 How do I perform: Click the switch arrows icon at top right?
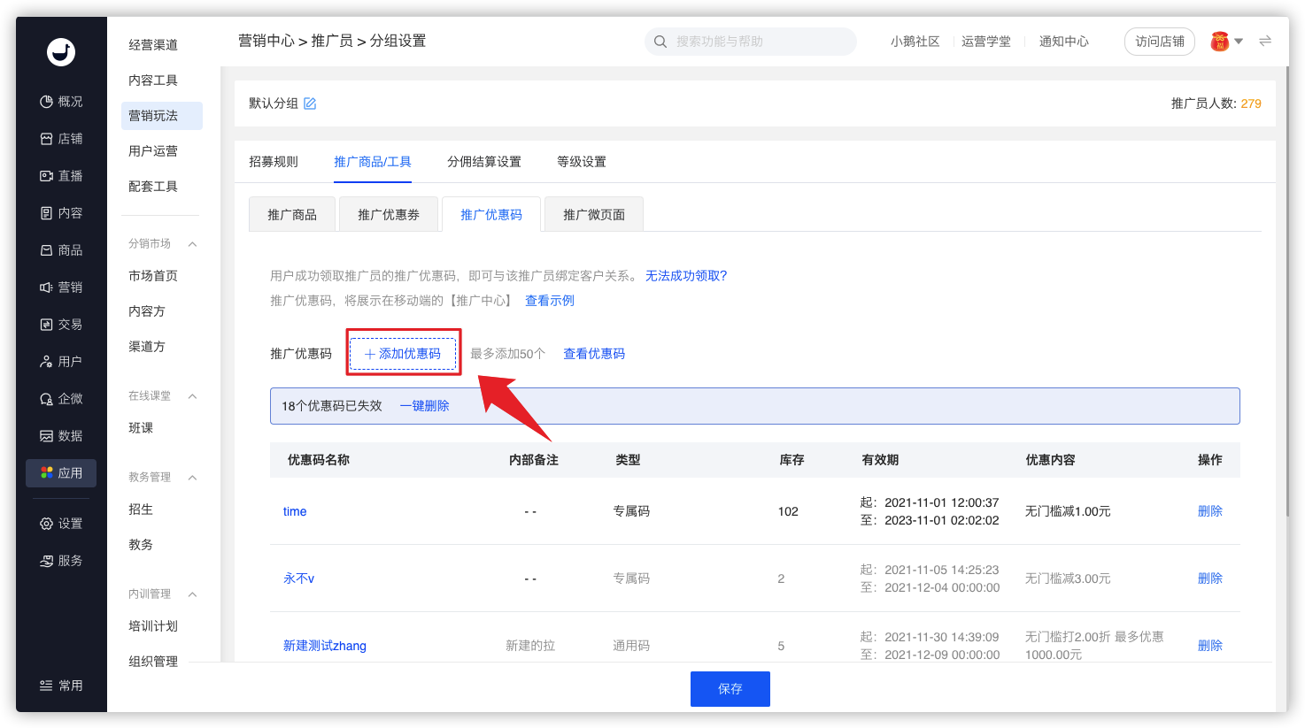[1265, 41]
